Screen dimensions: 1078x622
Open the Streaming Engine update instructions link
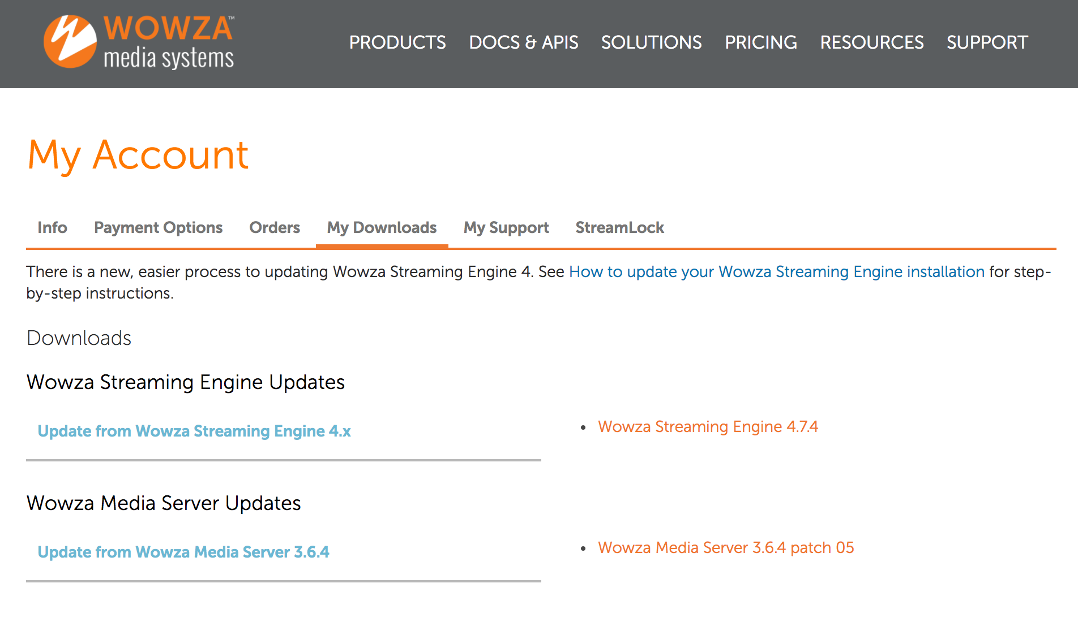coord(777,271)
